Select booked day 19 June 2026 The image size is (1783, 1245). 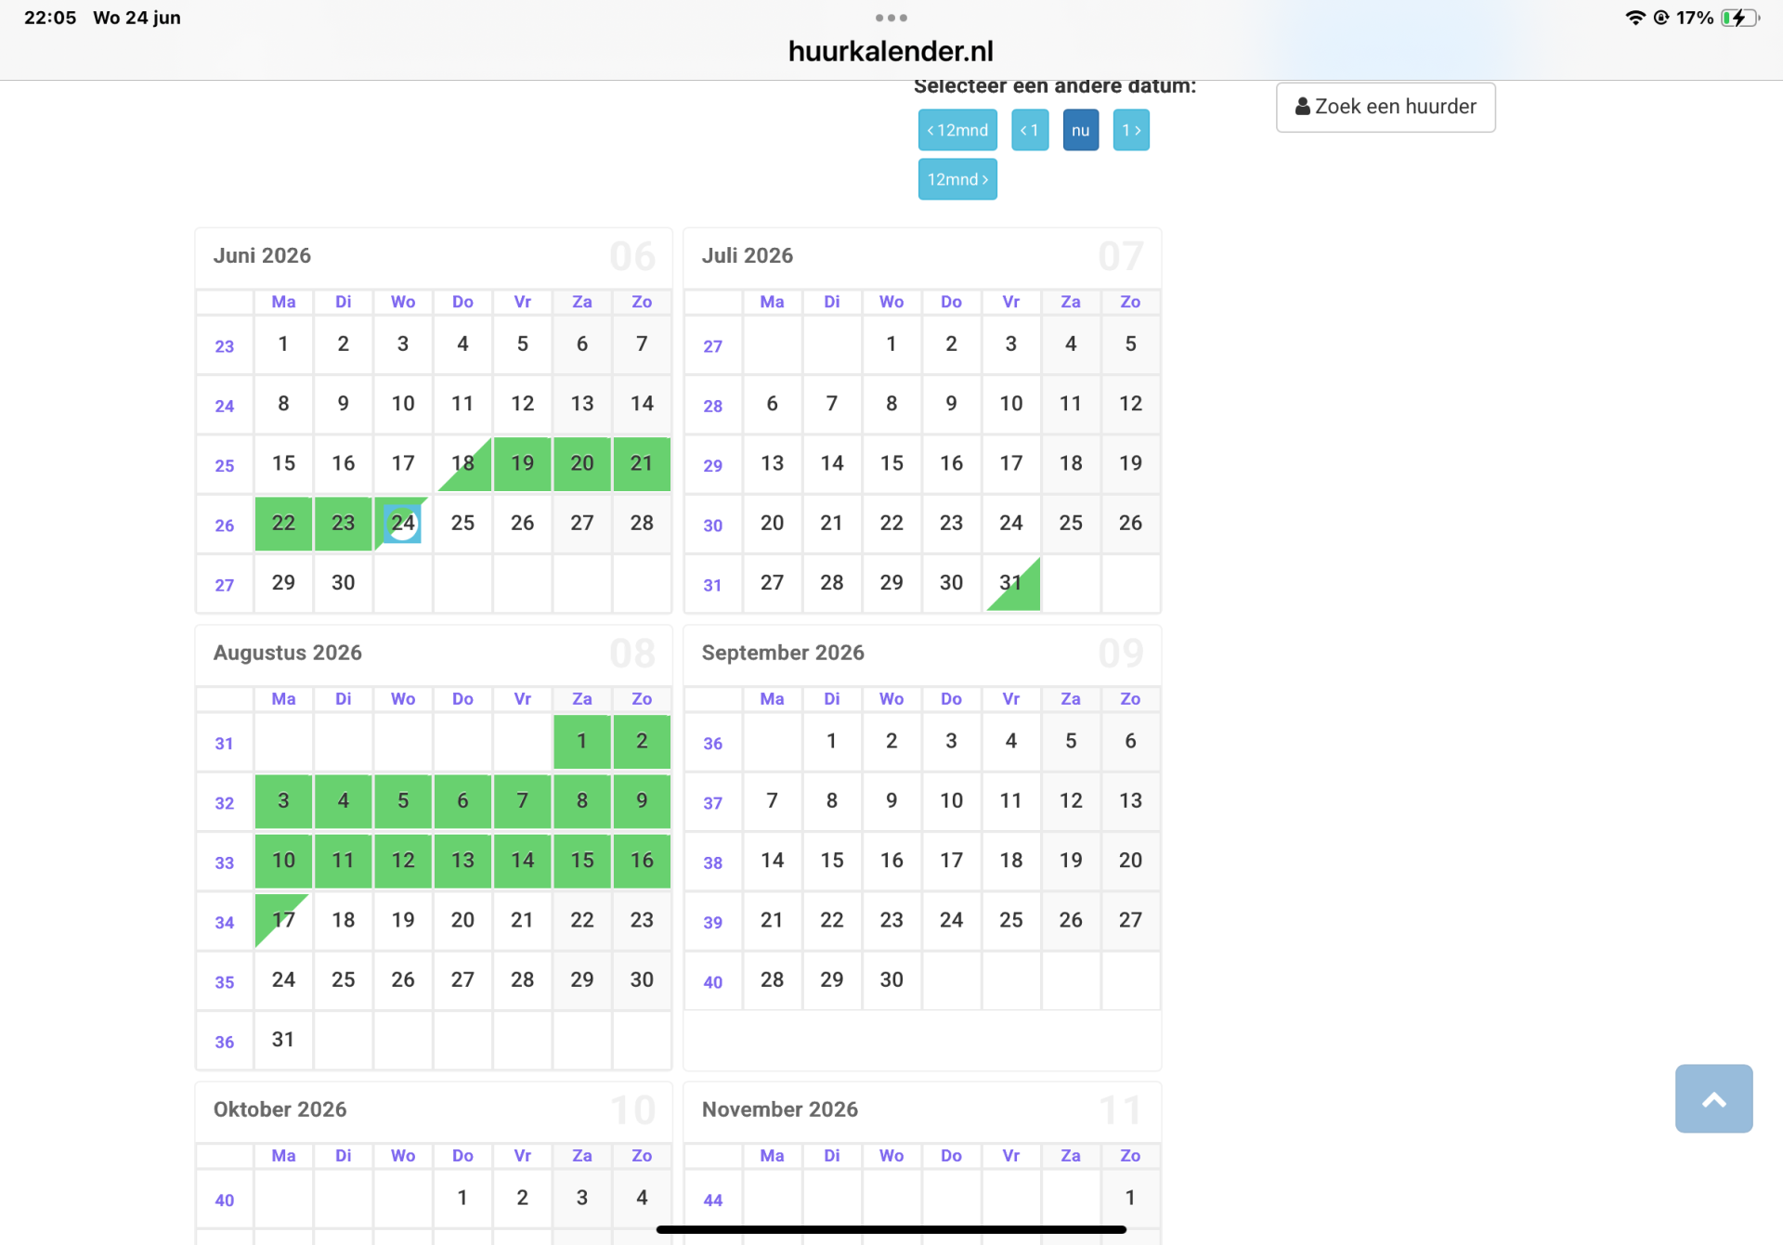[523, 463]
